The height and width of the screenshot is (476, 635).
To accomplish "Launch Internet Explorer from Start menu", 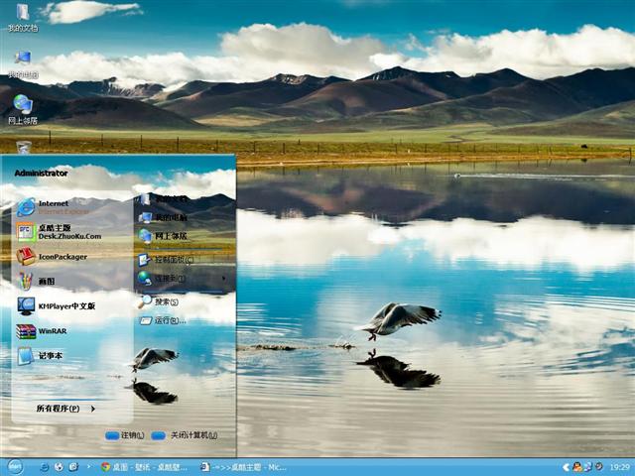I will pyautogui.click(x=53, y=207).
